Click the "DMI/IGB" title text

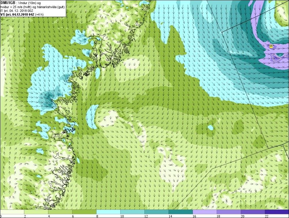(8, 3)
